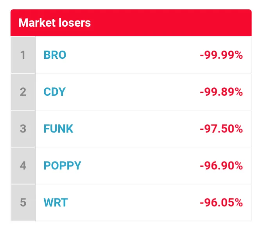The width and height of the screenshot is (260, 229).
Task: Select the -99.99% change value
Action: pyautogui.click(x=221, y=55)
